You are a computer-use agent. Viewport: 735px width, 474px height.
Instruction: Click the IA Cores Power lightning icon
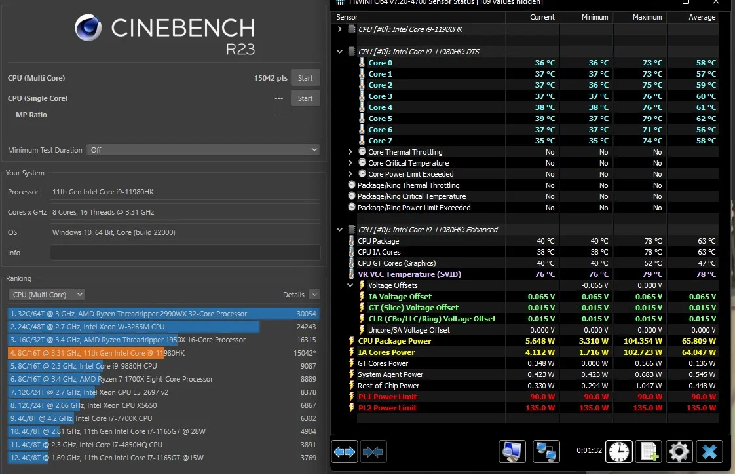(352, 352)
